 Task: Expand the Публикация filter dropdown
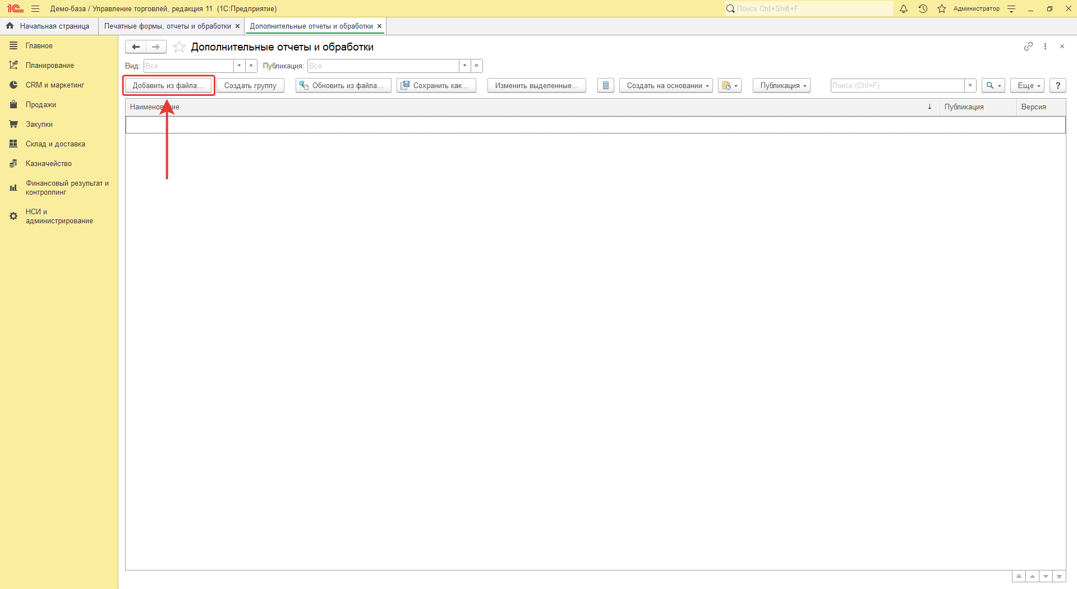(464, 66)
